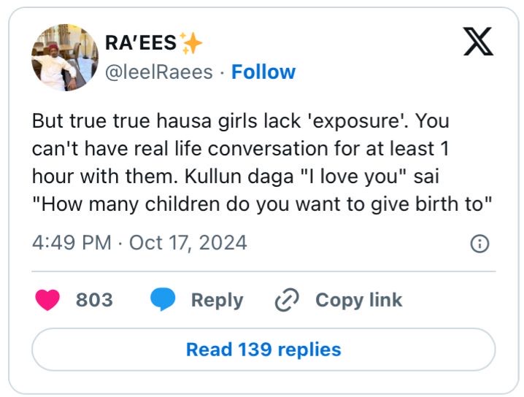Screen dimensions: 524x397
Task: Choose the Copy link text
Action: (358, 300)
